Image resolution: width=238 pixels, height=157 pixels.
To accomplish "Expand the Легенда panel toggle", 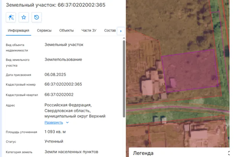I will point(229,153).
